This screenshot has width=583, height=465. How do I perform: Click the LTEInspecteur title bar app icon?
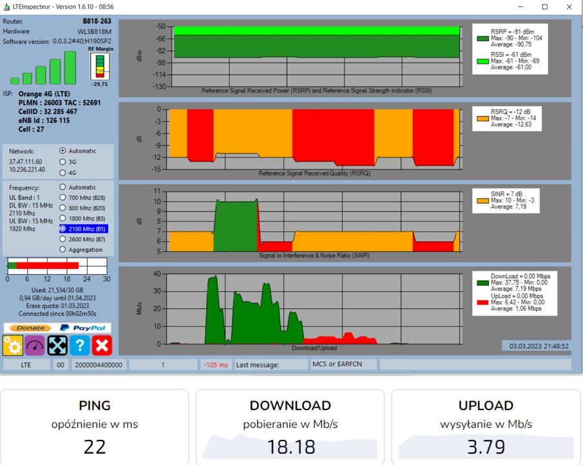point(6,6)
